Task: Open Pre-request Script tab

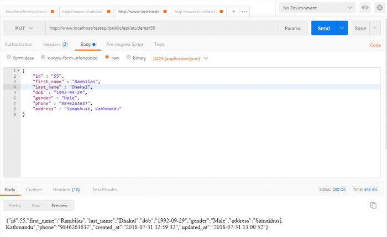Action: [x=124, y=44]
